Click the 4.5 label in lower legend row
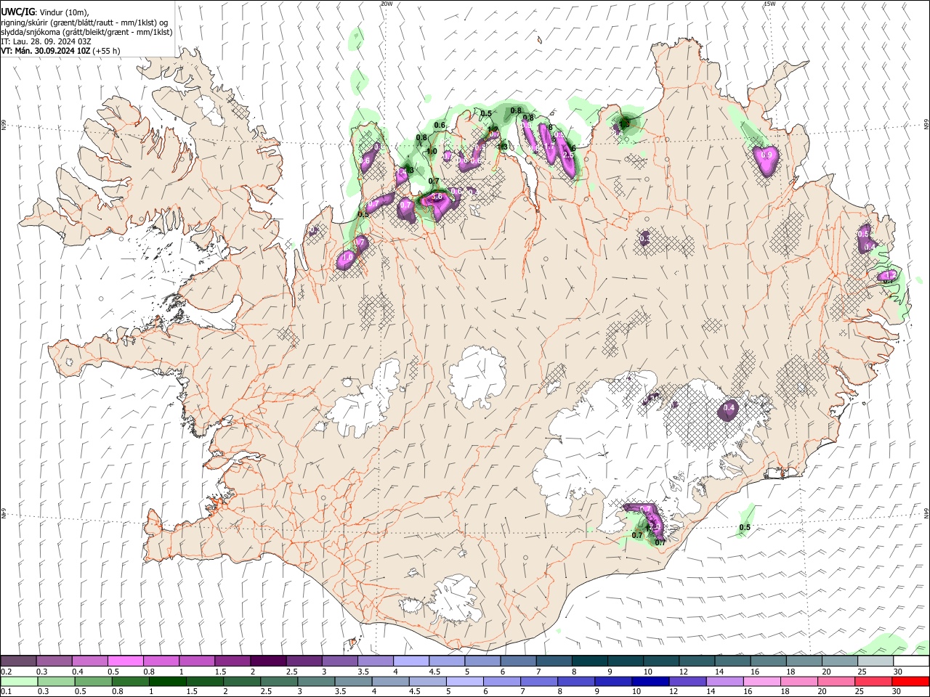 coord(416,692)
